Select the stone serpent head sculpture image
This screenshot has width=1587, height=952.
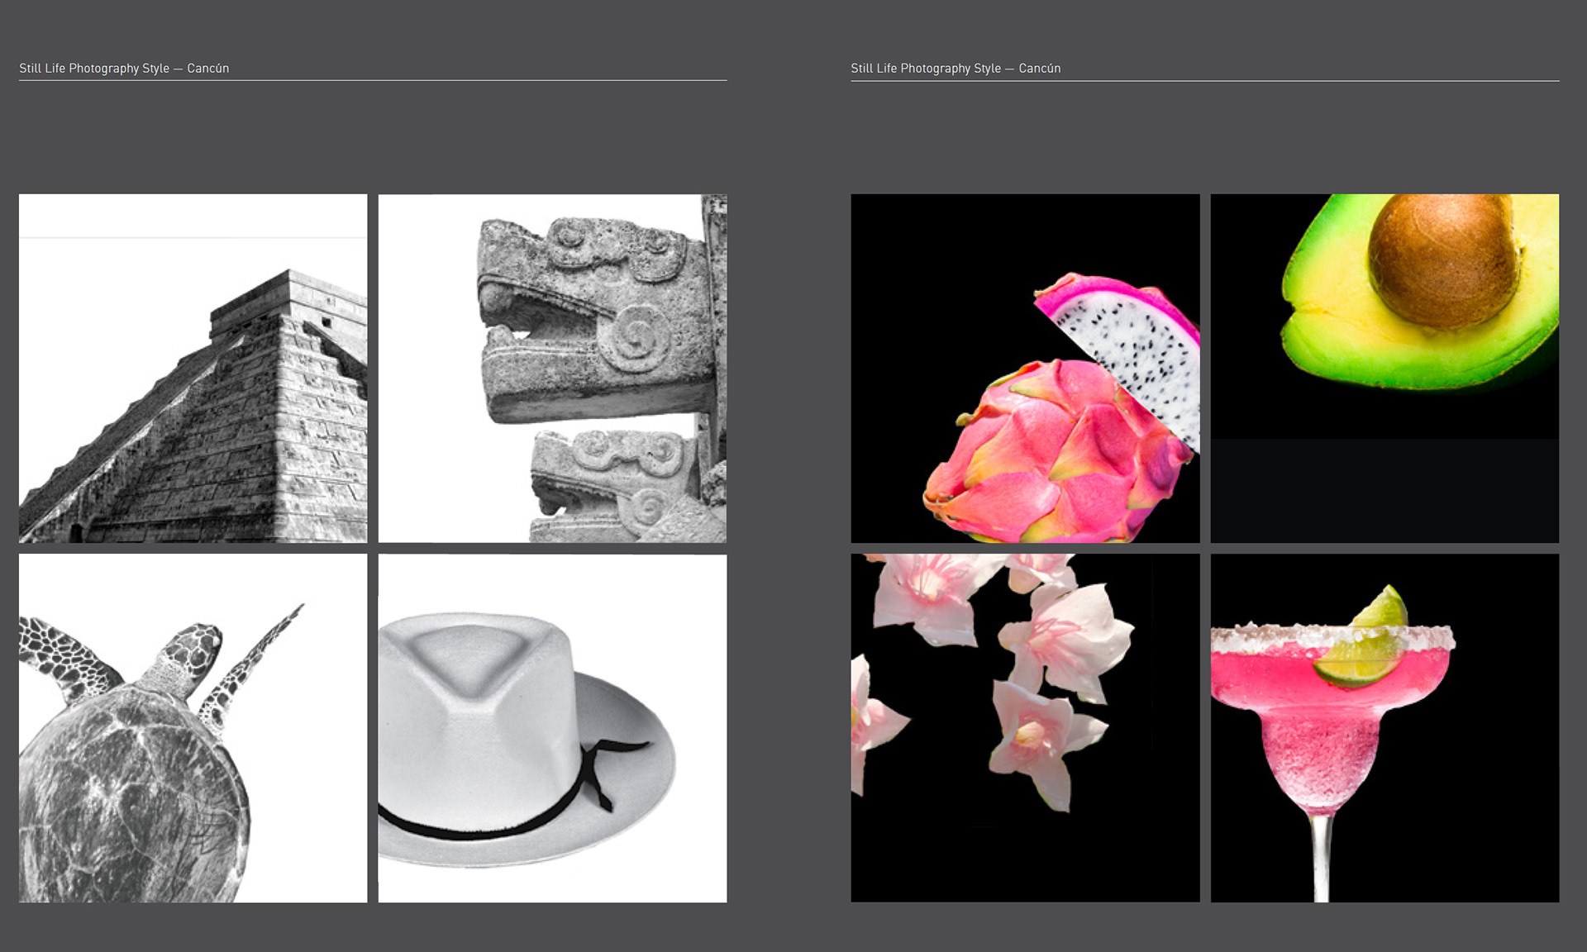click(552, 369)
